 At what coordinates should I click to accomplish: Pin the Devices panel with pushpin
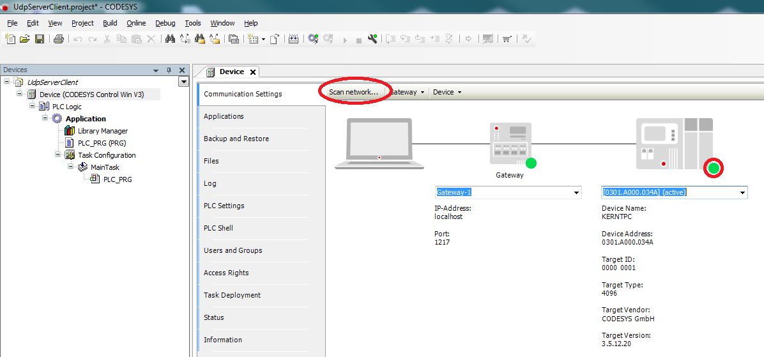[169, 70]
